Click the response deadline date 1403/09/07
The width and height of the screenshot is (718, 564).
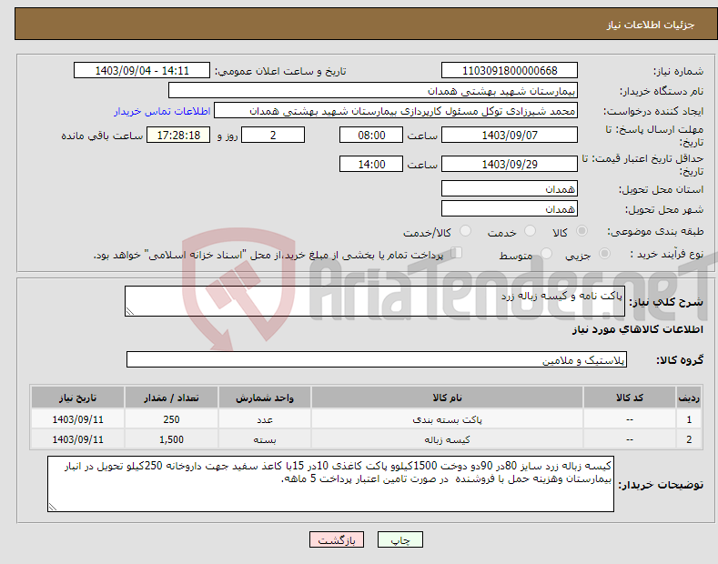point(510,135)
